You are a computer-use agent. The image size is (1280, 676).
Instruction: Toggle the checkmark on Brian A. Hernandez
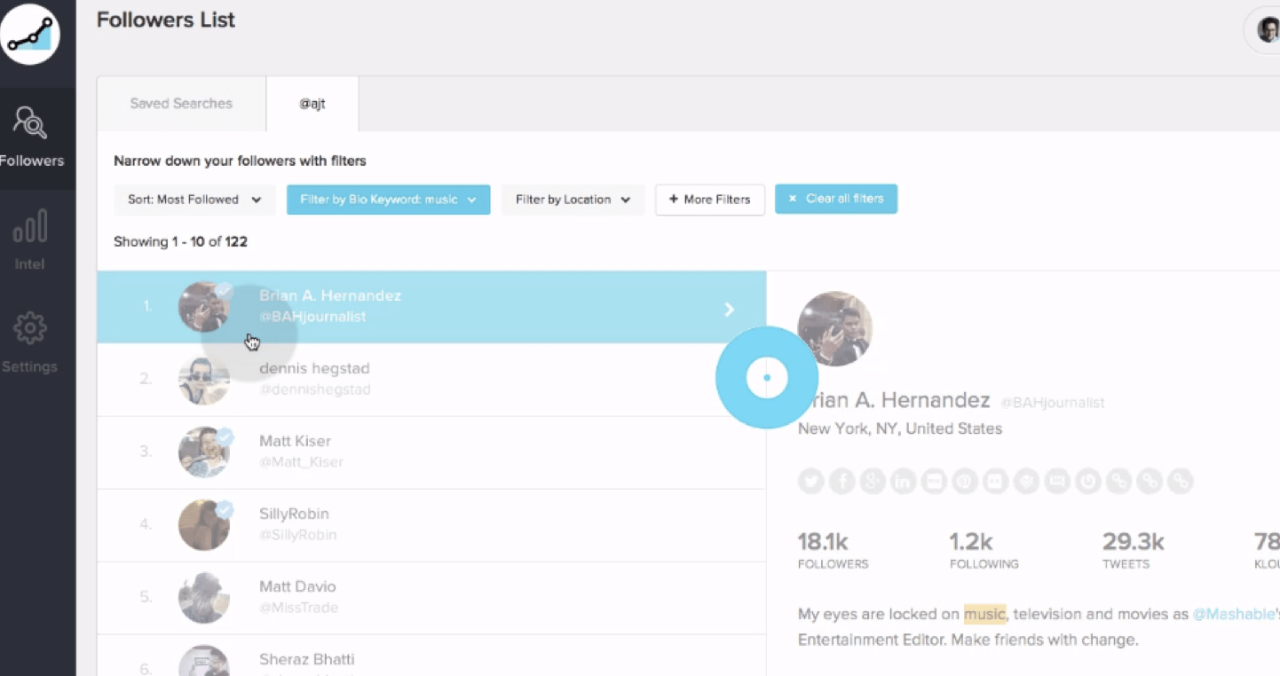coord(225,290)
